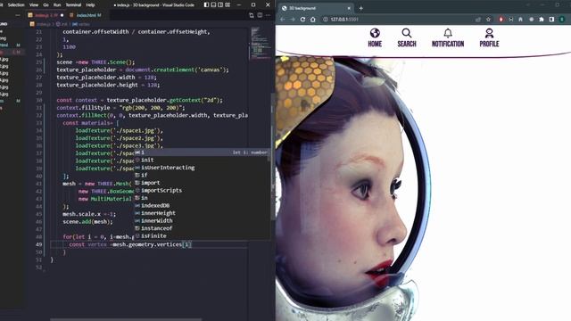Open the View menu in VS Code
Screen dimensions: 571x321
point(34,5)
